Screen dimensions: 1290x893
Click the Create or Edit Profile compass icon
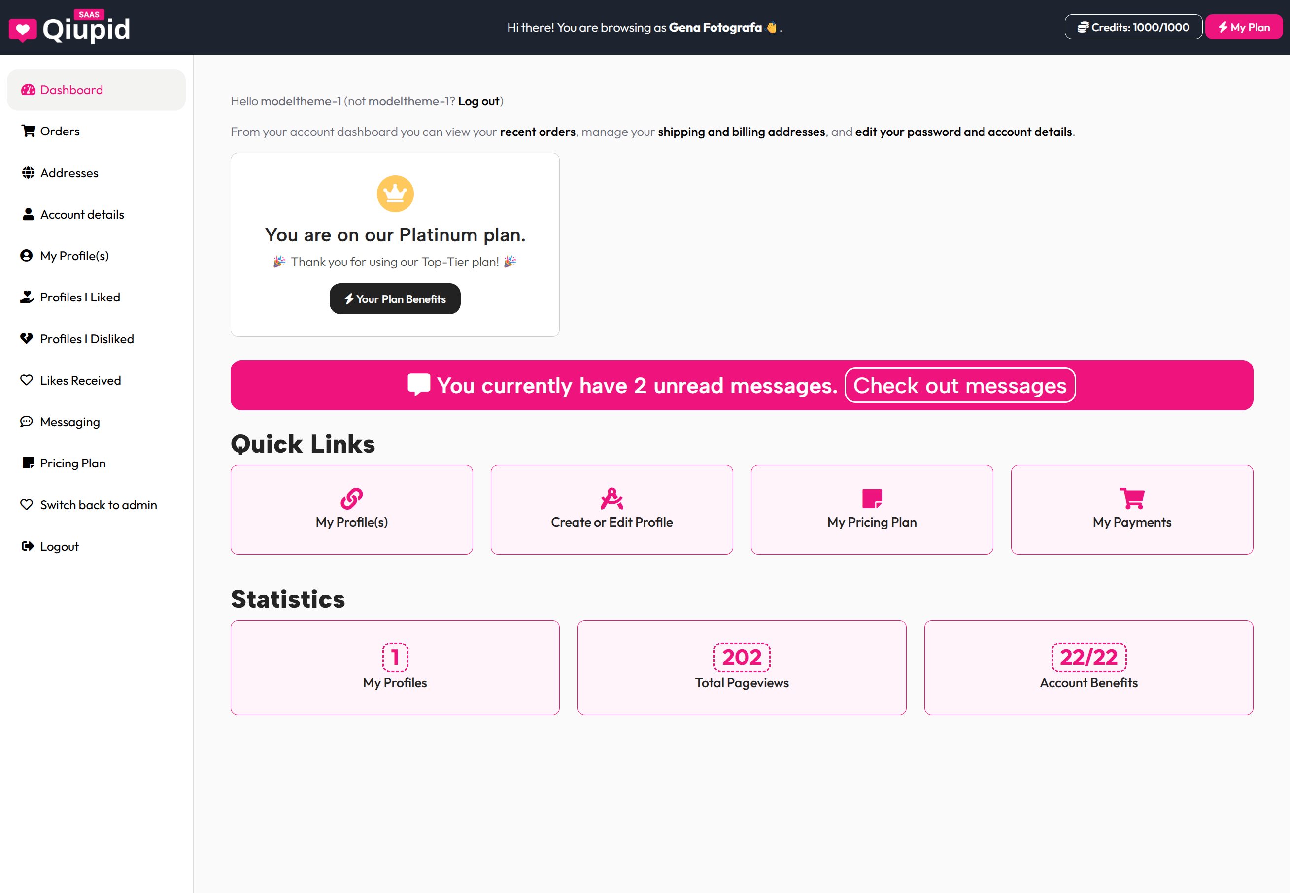[611, 497]
